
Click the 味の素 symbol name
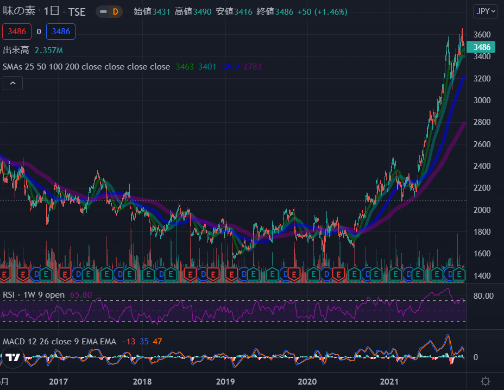pyautogui.click(x=19, y=11)
